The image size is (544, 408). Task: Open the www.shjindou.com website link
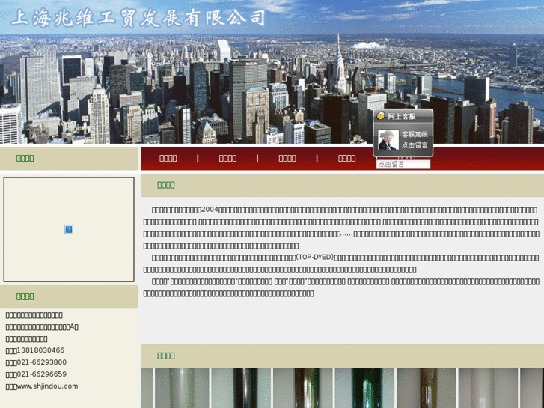[48, 386]
